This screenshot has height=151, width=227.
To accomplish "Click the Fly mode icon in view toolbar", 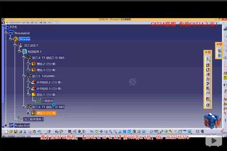I will click(x=92, y=131).
